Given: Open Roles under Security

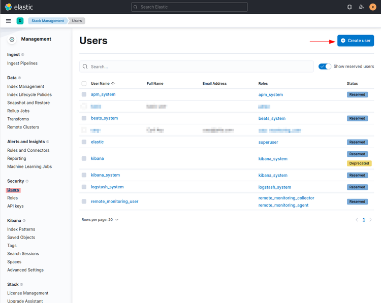Looking at the screenshot, I should pyautogui.click(x=12, y=198).
